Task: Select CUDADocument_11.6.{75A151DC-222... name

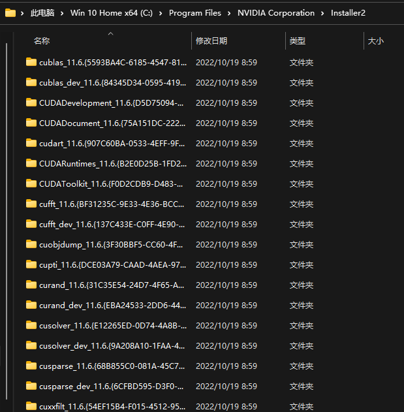Action: click(x=112, y=123)
